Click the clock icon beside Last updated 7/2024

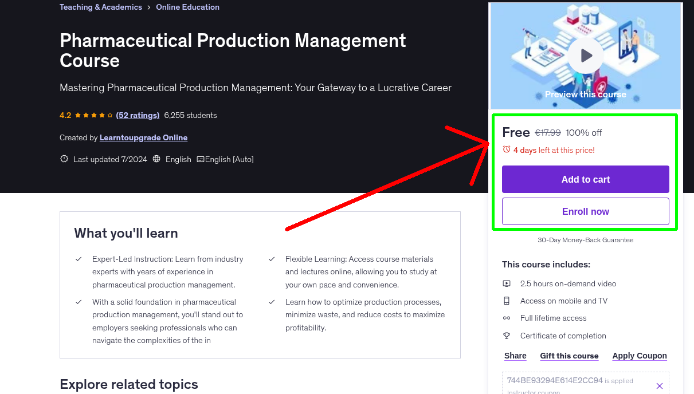pos(64,159)
